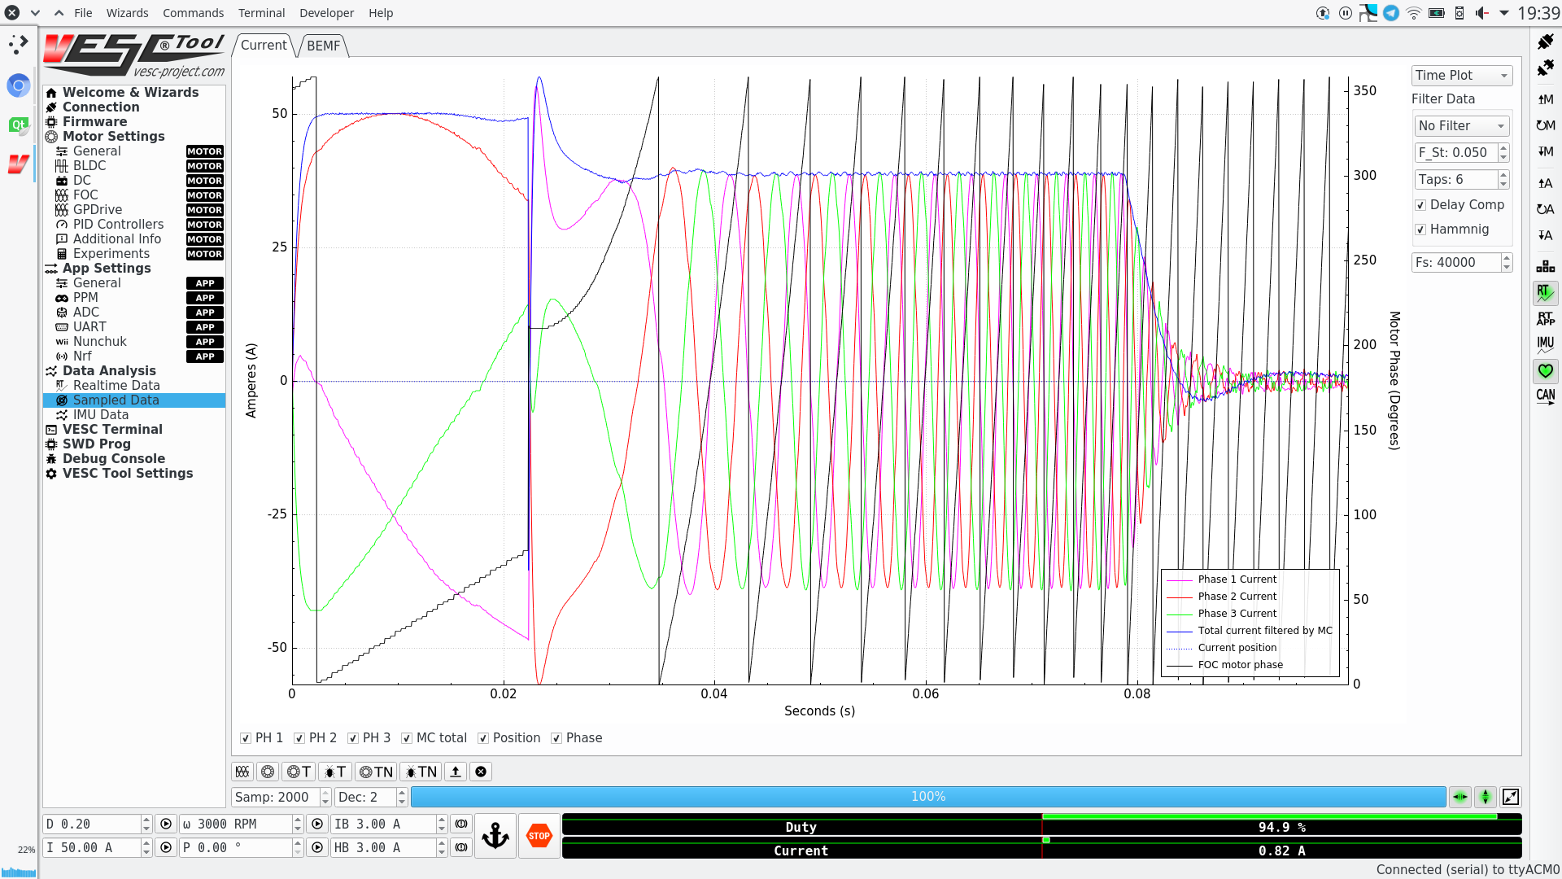Viewport: 1562px width, 879px height.
Task: Click the 100% sampling progress bar
Action: pyautogui.click(x=928, y=797)
